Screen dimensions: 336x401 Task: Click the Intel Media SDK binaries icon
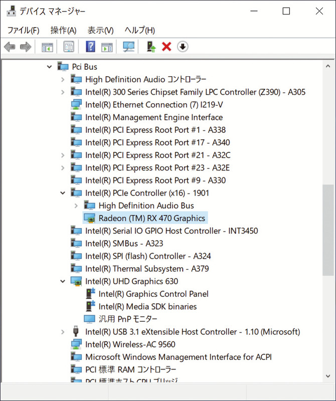coord(90,306)
